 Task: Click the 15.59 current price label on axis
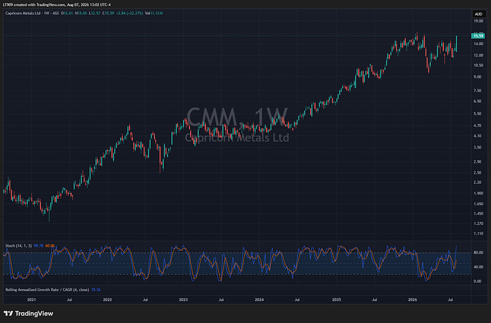pyautogui.click(x=478, y=36)
